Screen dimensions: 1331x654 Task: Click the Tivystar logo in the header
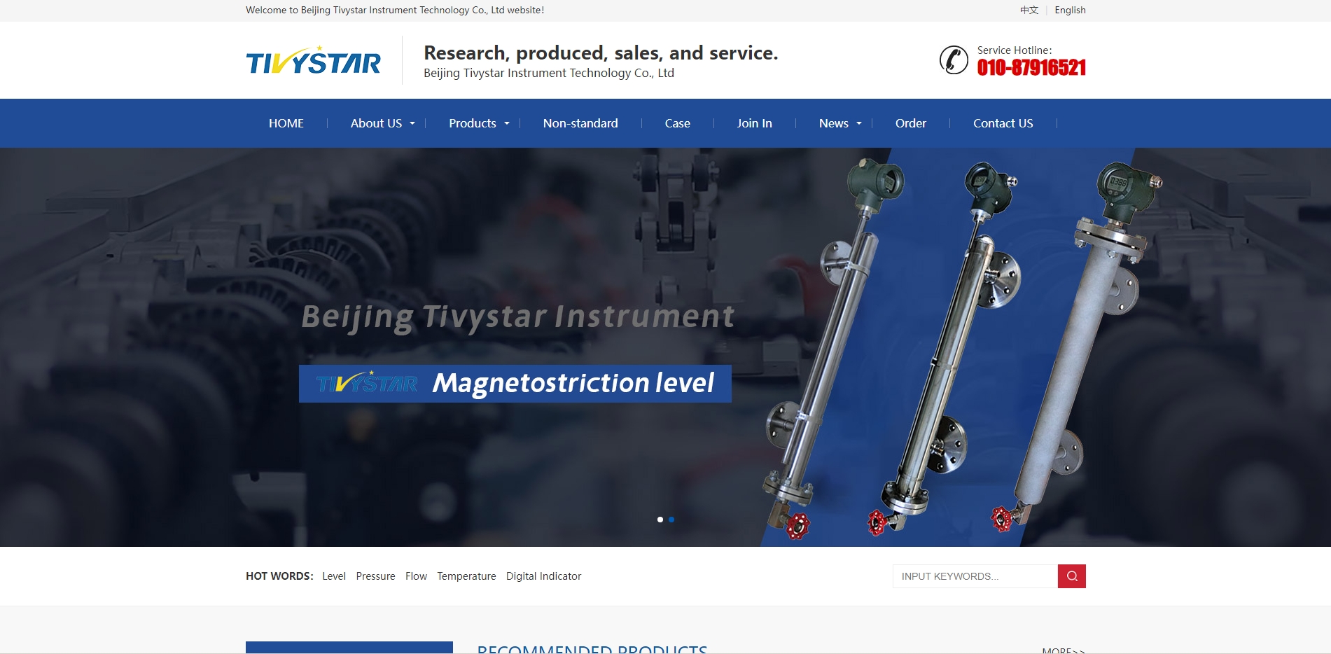point(314,60)
